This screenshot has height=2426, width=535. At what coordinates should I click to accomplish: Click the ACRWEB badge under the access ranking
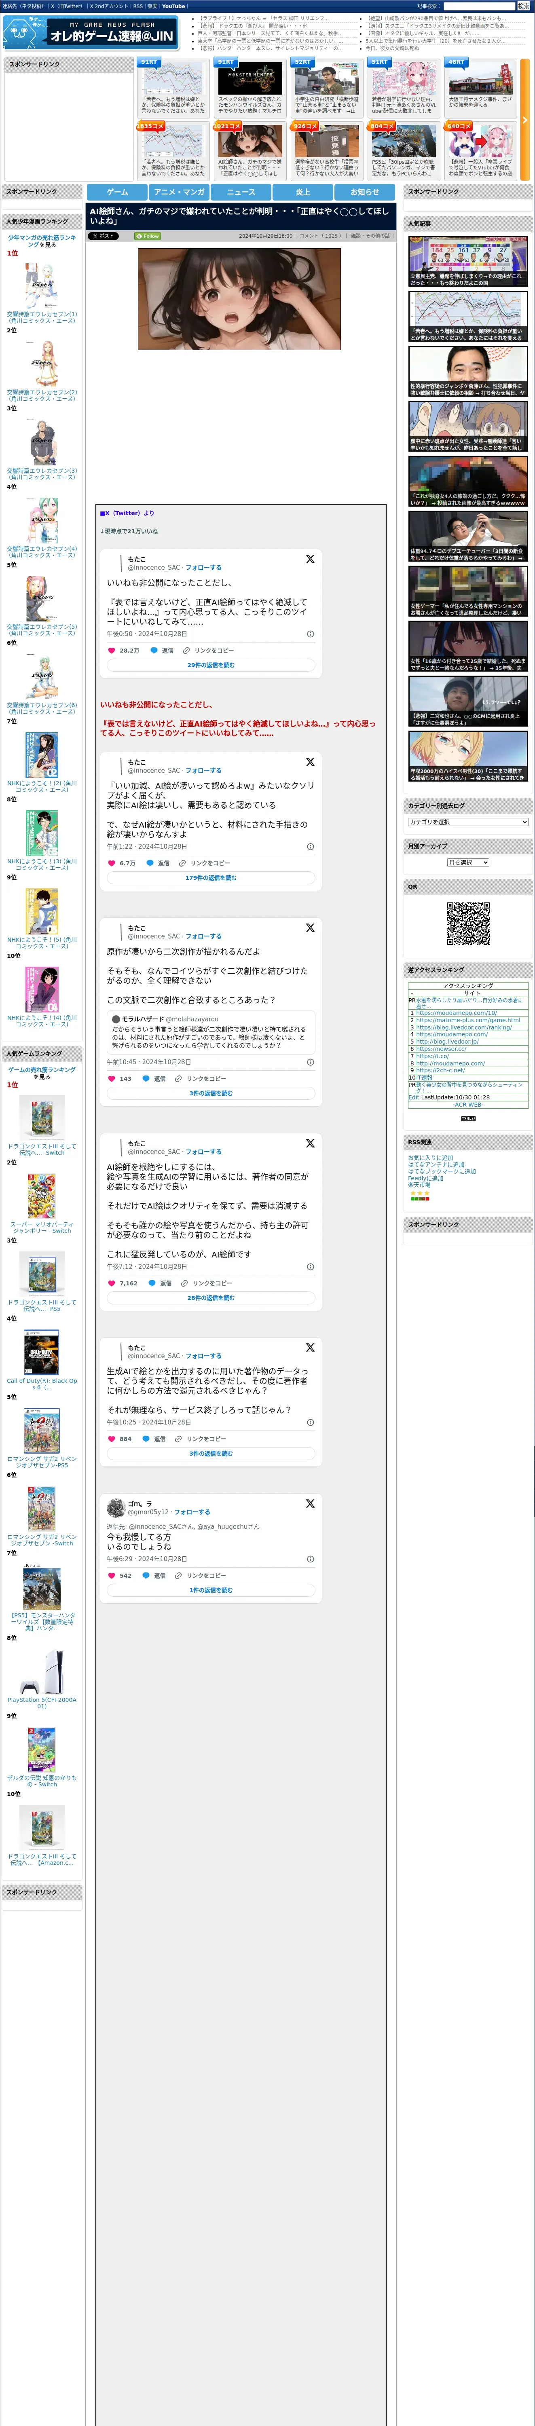(468, 1118)
